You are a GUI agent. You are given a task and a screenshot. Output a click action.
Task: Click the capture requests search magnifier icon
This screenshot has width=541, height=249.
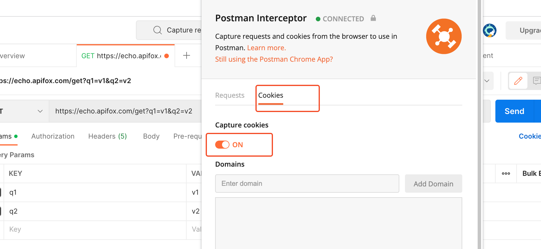(157, 30)
